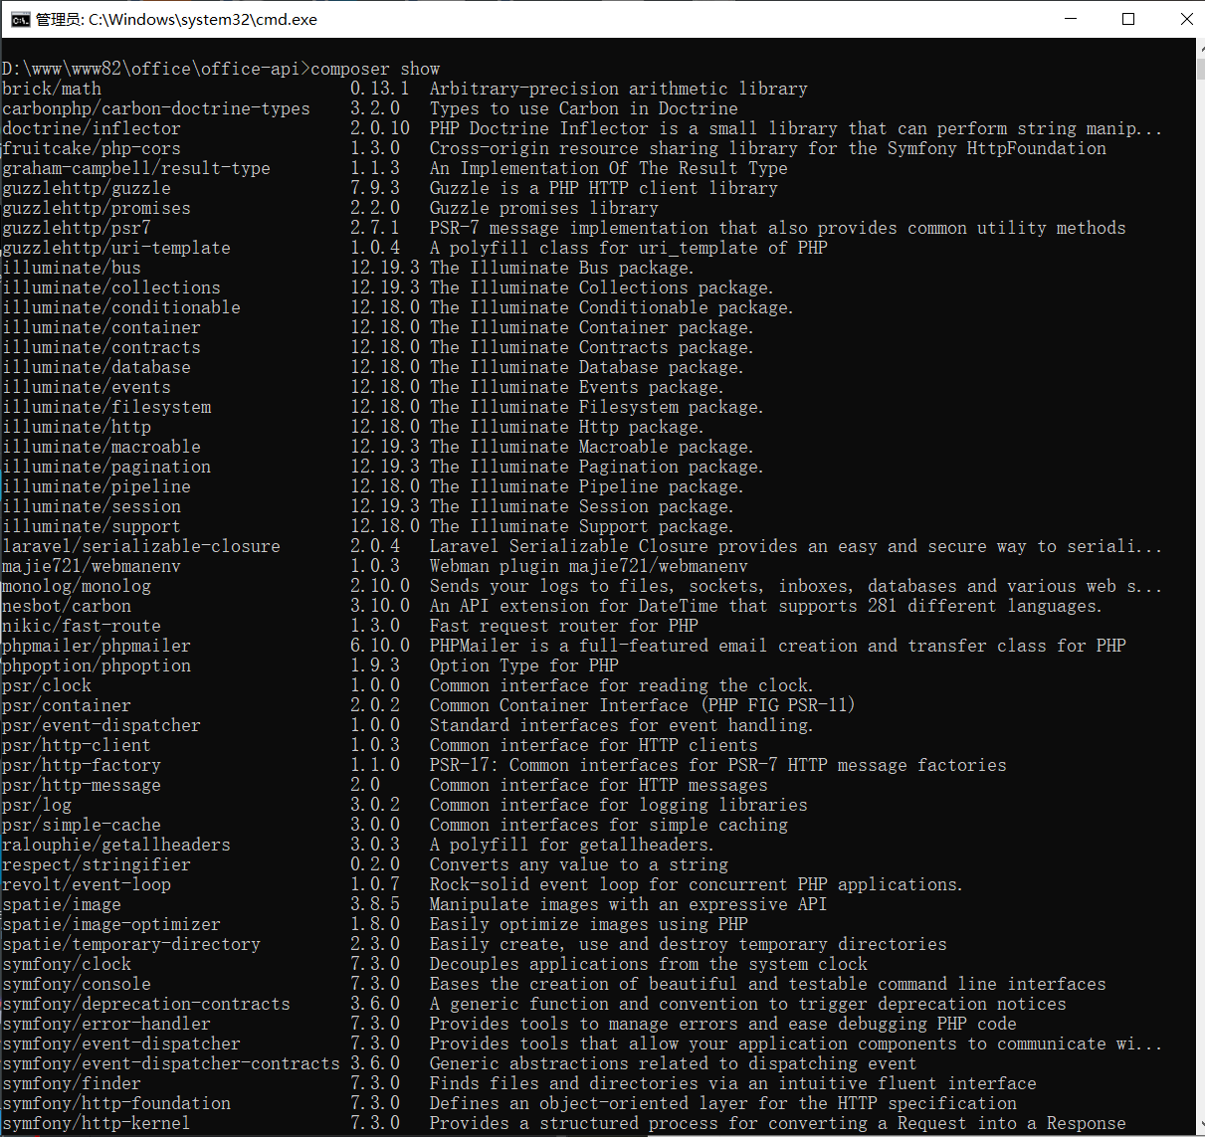
Task: Select guzzlehttp/guzzle package name
Action: pyautogui.click(x=87, y=188)
